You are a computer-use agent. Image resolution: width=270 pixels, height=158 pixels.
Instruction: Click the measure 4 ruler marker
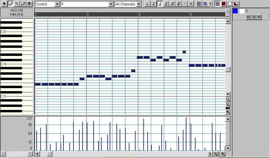[139, 15]
